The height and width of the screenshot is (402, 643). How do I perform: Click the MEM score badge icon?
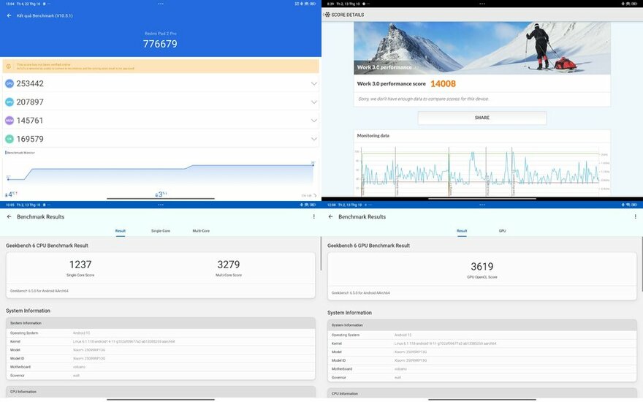(x=9, y=121)
